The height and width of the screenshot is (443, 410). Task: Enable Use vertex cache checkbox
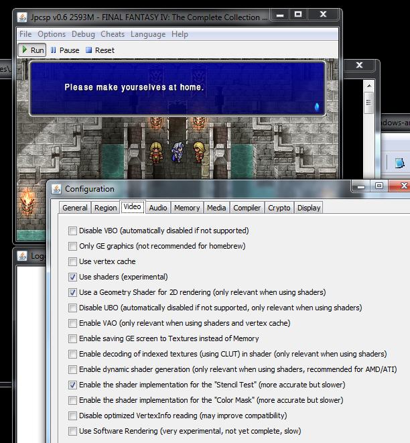point(72,261)
